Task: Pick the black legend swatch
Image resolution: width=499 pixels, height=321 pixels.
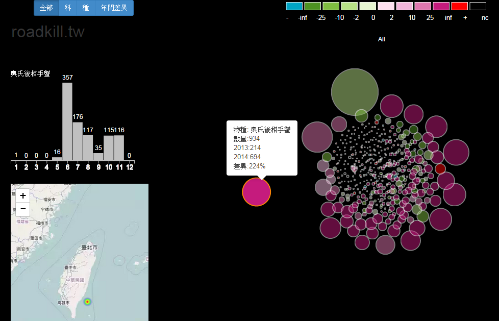Action: click(x=478, y=6)
